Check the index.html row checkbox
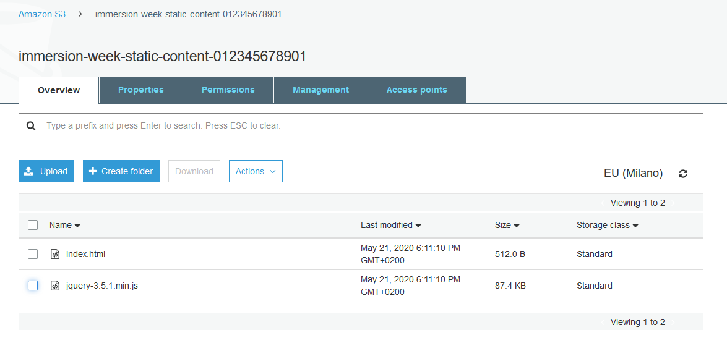Viewport: 727px width, 343px height. [x=32, y=254]
